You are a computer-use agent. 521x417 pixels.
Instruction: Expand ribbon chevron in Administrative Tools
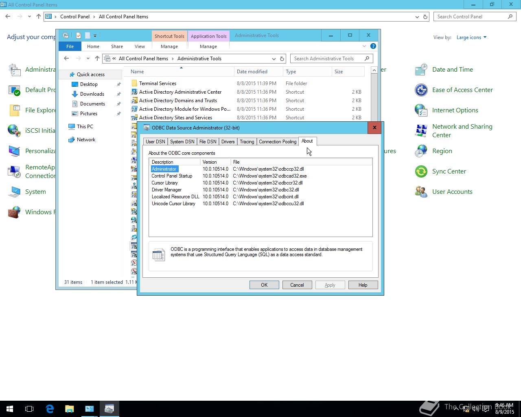(364, 46)
